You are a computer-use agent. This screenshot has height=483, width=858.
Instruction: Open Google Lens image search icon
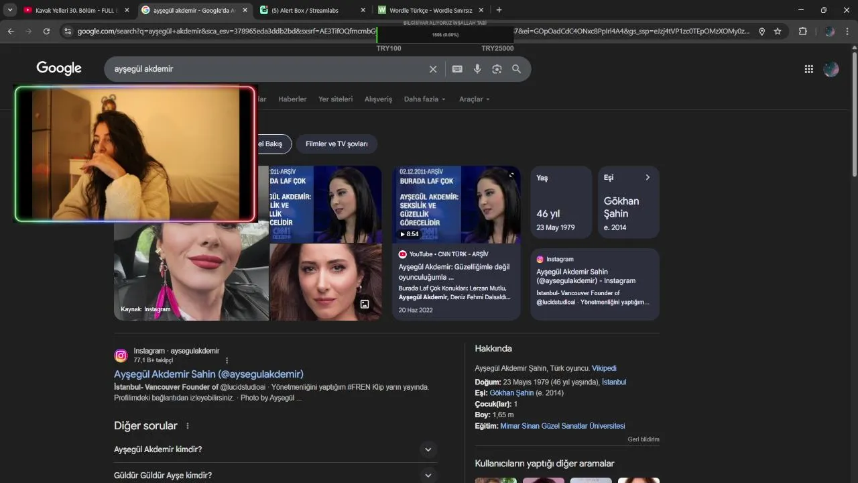click(497, 69)
